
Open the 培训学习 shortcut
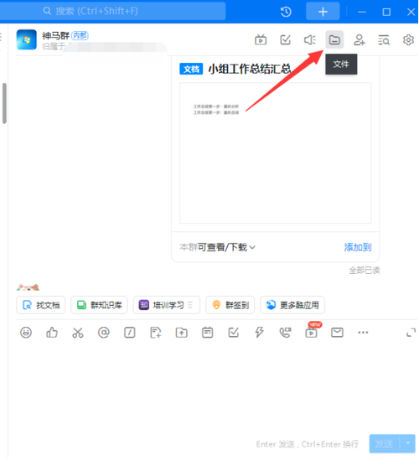167,305
